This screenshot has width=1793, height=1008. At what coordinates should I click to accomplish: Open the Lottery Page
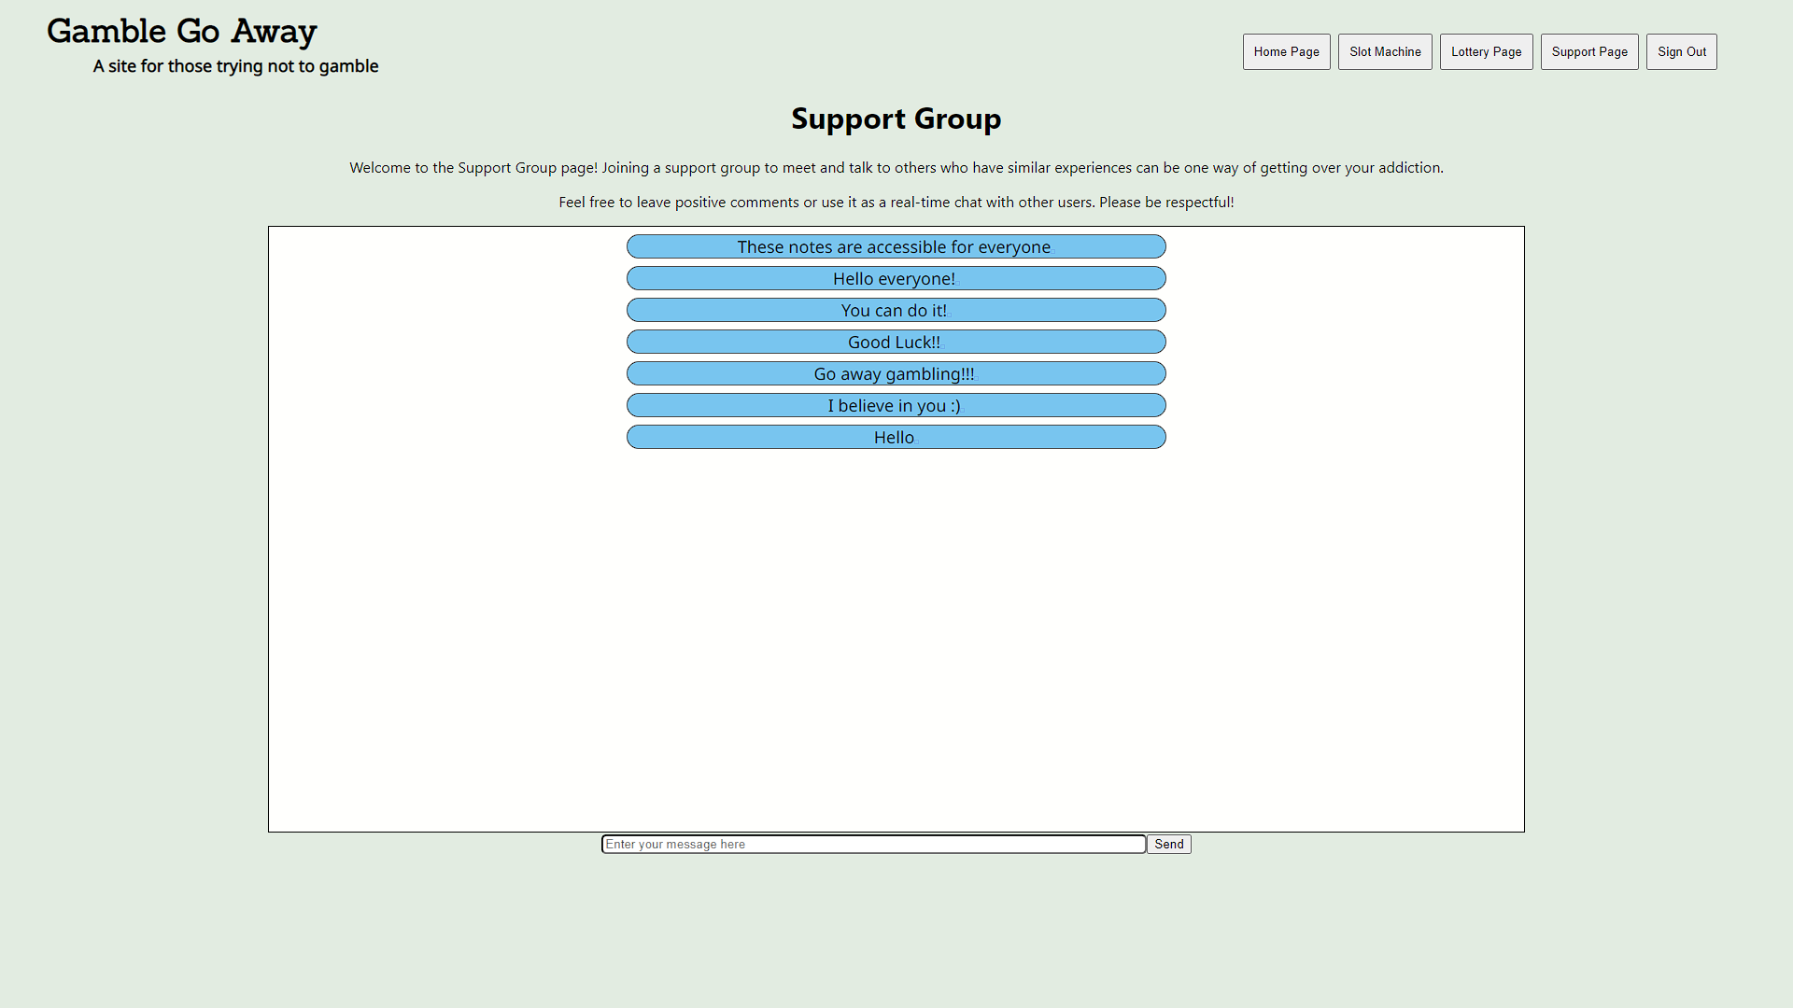pos(1486,52)
